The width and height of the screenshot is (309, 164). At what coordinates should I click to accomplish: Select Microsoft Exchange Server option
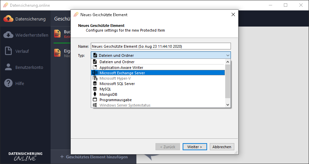coord(158,73)
